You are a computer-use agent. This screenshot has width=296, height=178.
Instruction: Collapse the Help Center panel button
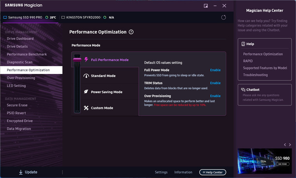tap(213, 172)
